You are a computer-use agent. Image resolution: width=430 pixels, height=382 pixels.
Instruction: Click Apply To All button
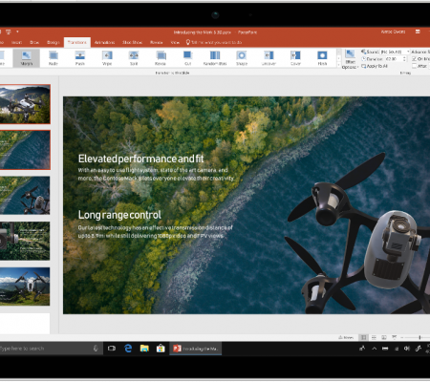[375, 66]
